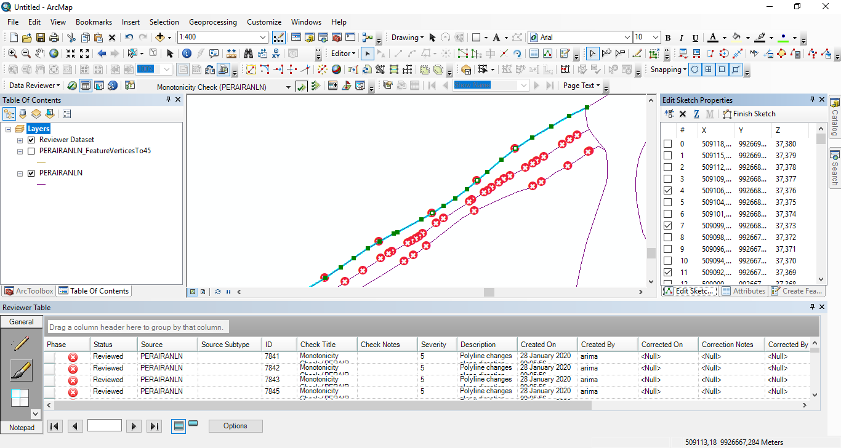Select the Measure ruler tool
Viewport: 841px width, 448px height.
click(231, 54)
